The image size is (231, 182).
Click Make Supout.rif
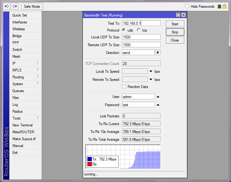[25, 139]
